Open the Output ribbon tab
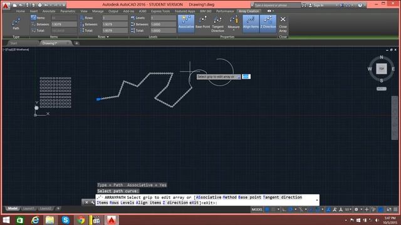The width and height of the screenshot is (401, 225). tap(113, 11)
